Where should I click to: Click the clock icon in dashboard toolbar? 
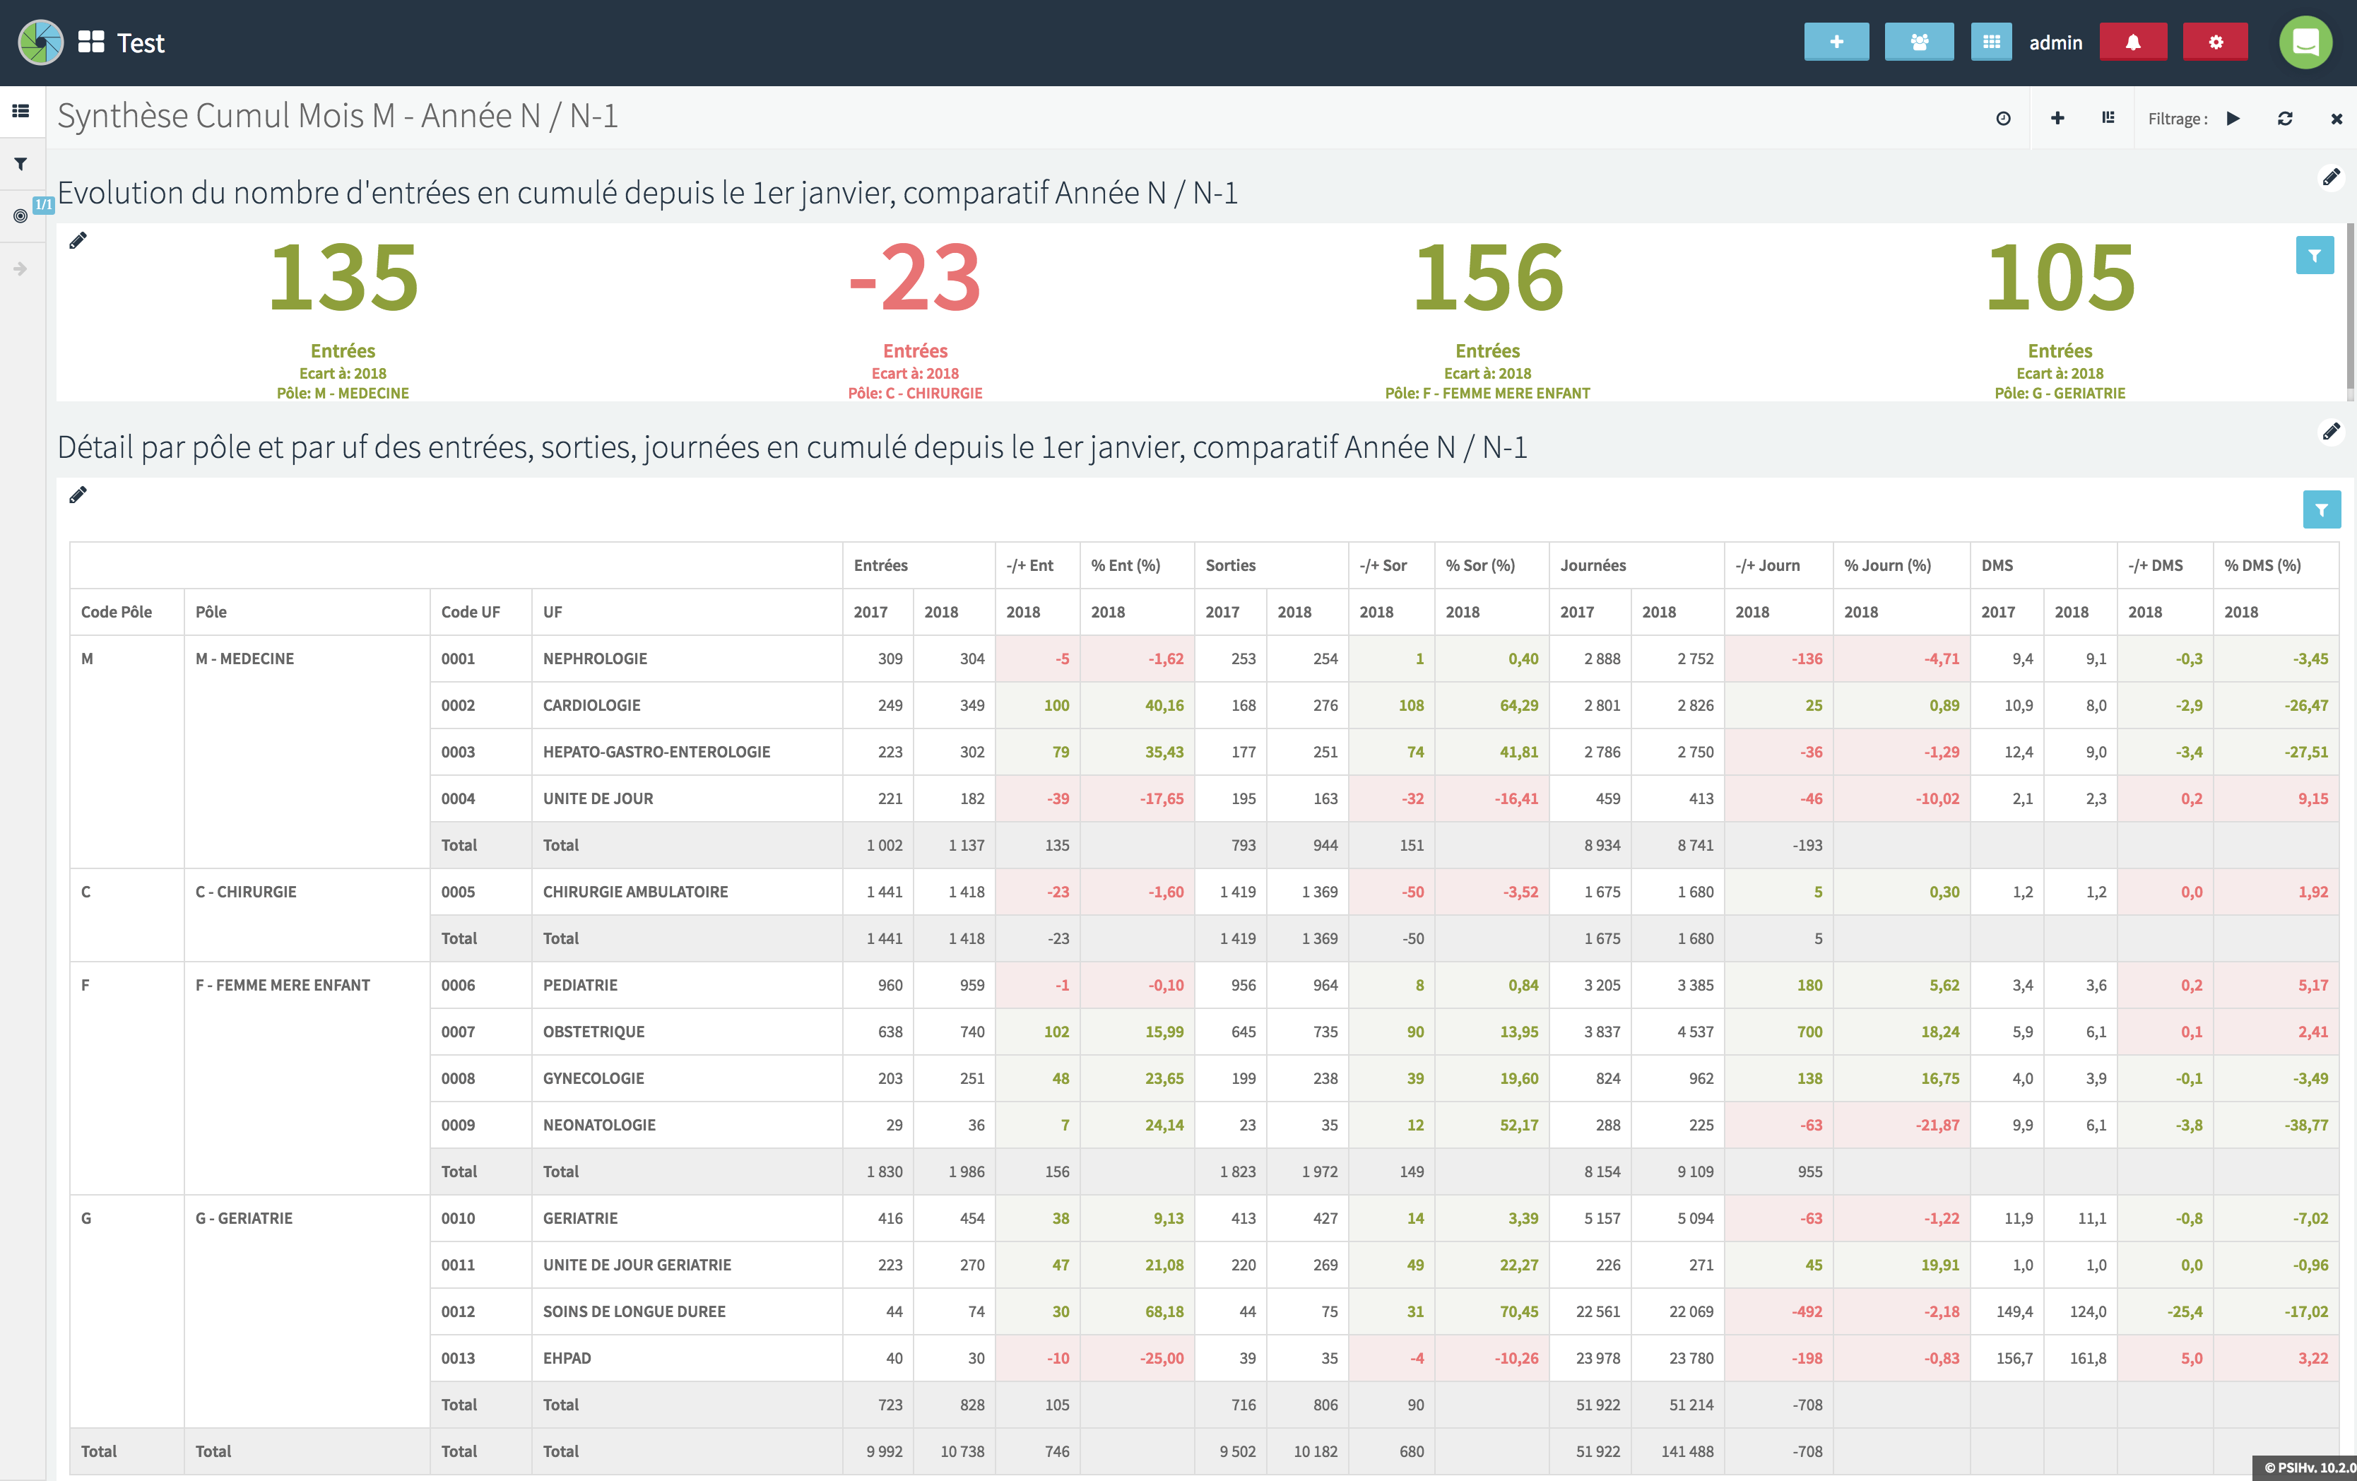coord(2002,119)
